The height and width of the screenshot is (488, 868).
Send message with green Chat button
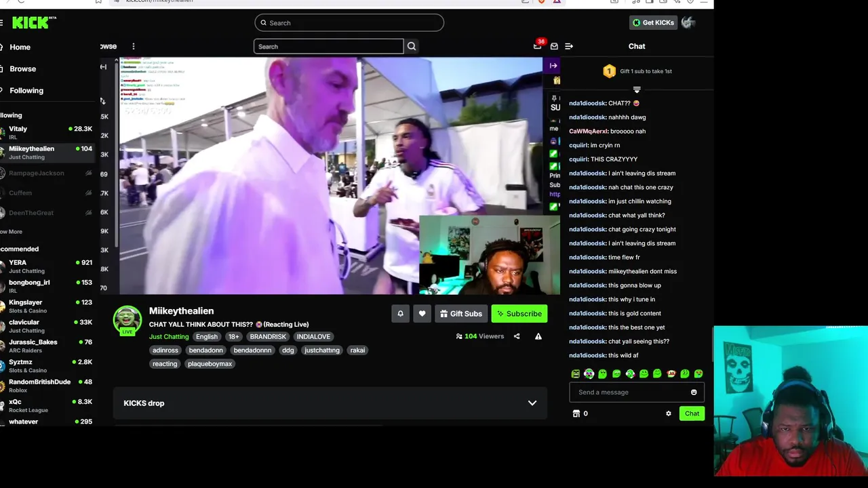click(692, 413)
